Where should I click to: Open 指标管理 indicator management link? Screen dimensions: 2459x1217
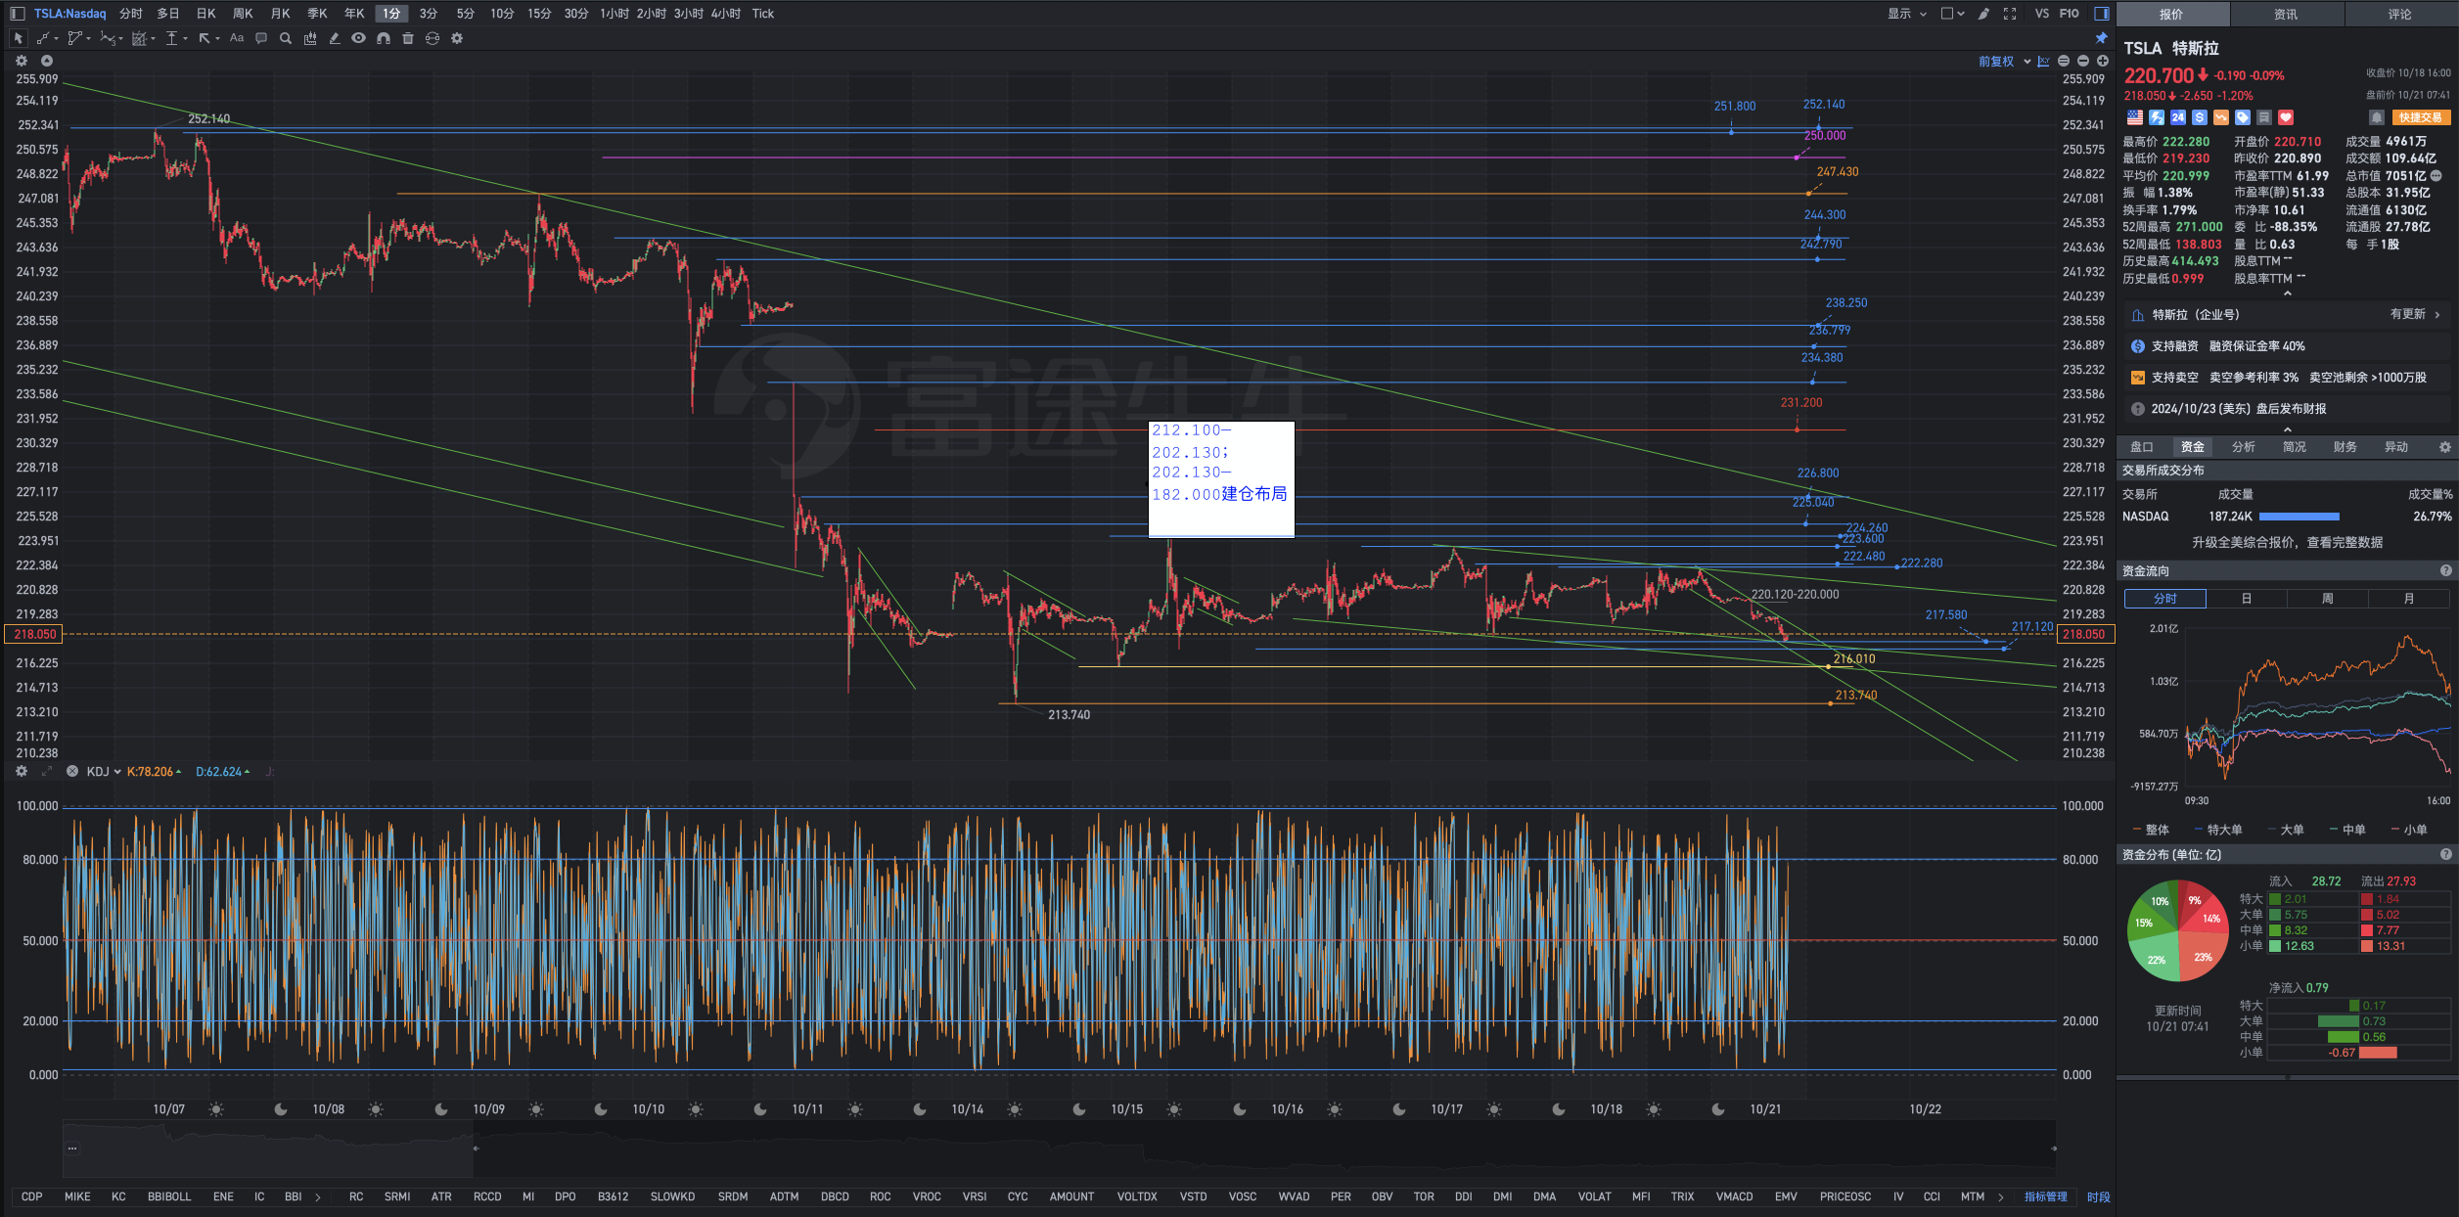coord(2046,1197)
